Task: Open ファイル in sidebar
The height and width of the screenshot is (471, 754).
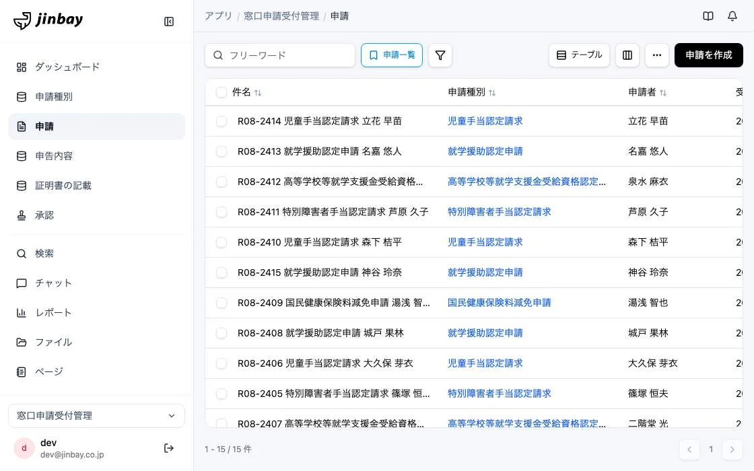Action: pos(97,342)
